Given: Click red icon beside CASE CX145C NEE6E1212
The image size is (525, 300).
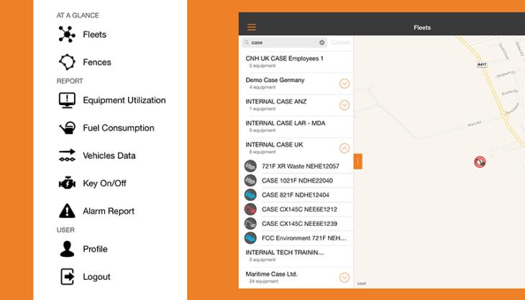Looking at the screenshot, I should [x=250, y=209].
